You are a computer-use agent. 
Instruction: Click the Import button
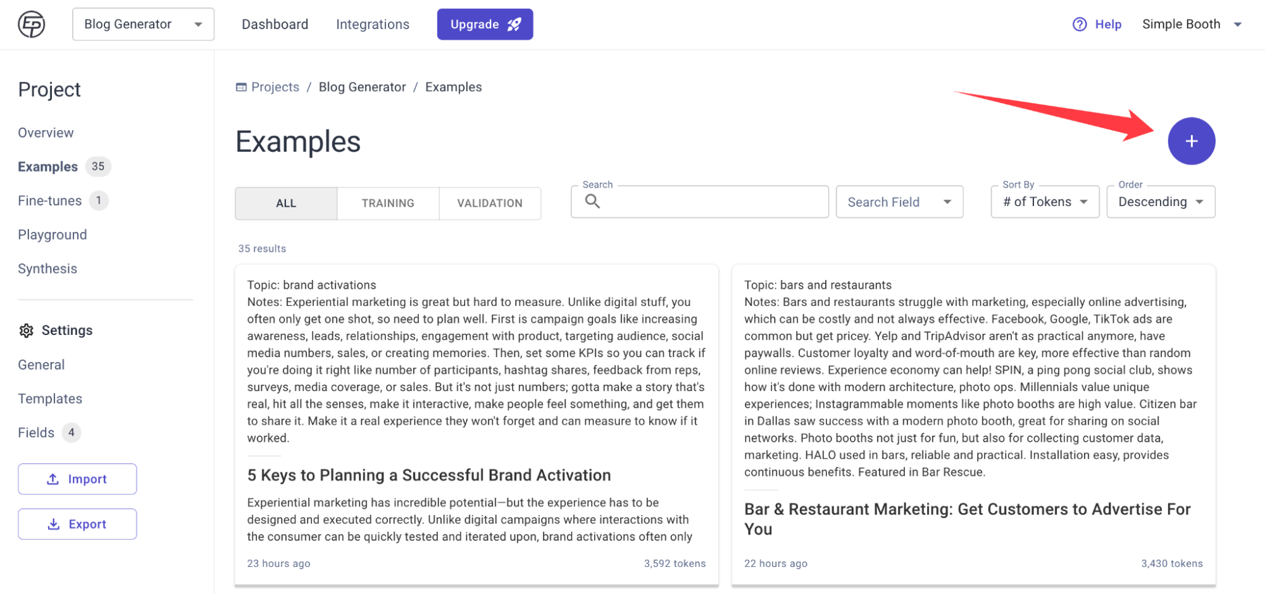tap(77, 479)
